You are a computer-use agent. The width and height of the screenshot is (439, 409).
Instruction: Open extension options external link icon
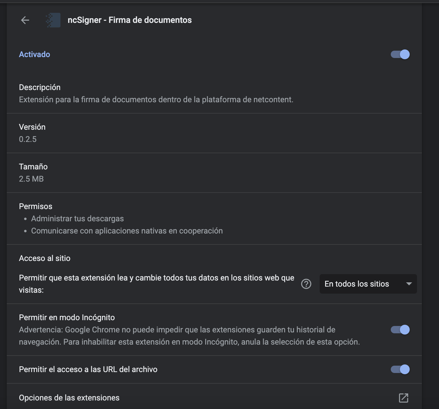point(404,398)
